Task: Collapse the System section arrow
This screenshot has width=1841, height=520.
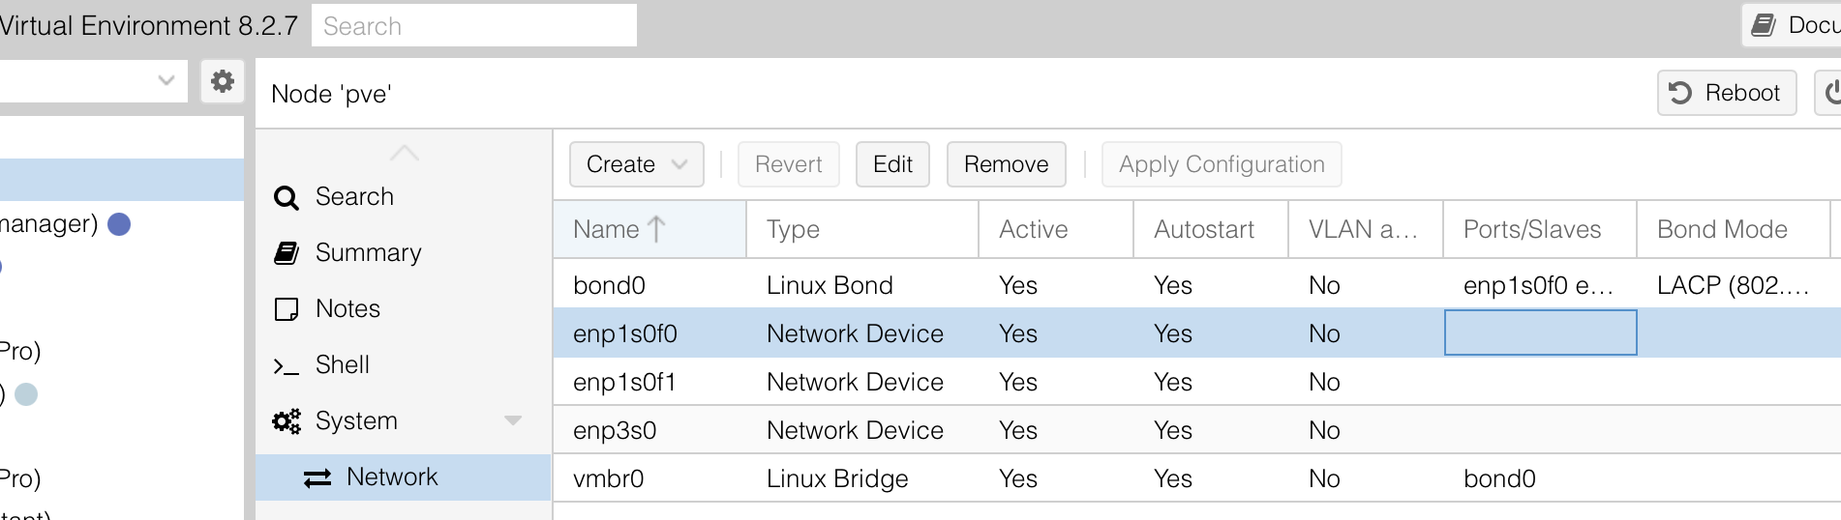Action: 513,420
